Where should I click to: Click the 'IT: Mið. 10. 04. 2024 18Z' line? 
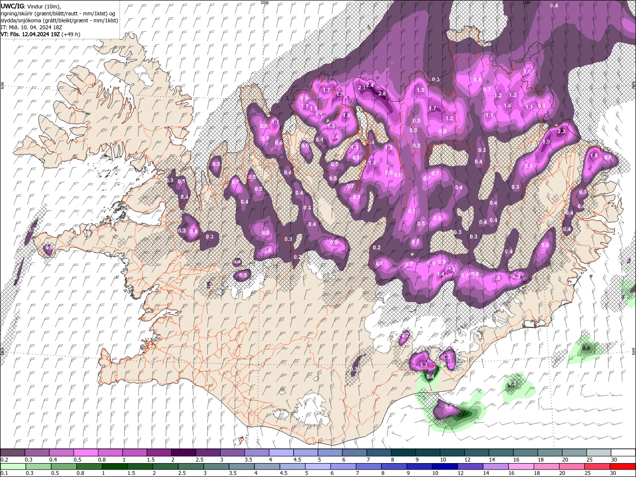coord(31,27)
